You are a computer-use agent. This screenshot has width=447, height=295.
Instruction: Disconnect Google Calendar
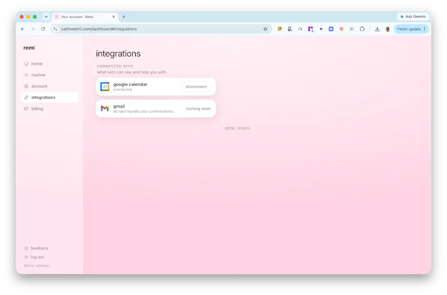196,87
